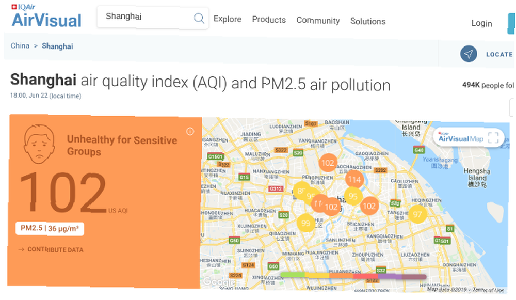Click the S124 road badge on the map
Viewport: 516px width, 300px height.
[x=248, y=265]
